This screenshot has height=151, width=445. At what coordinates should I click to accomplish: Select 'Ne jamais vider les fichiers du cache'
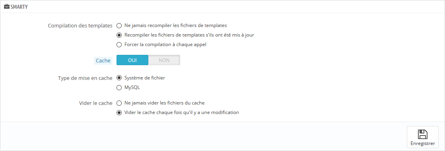pyautogui.click(x=119, y=103)
